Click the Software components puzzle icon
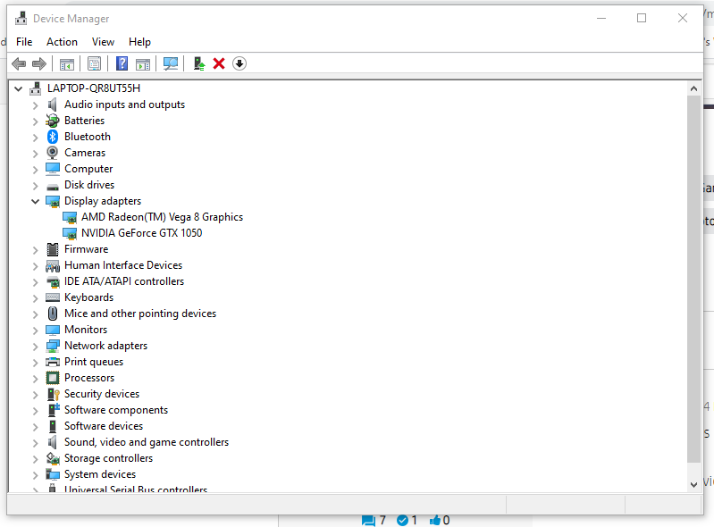Image resolution: width=714 pixels, height=527 pixels. tap(54, 410)
